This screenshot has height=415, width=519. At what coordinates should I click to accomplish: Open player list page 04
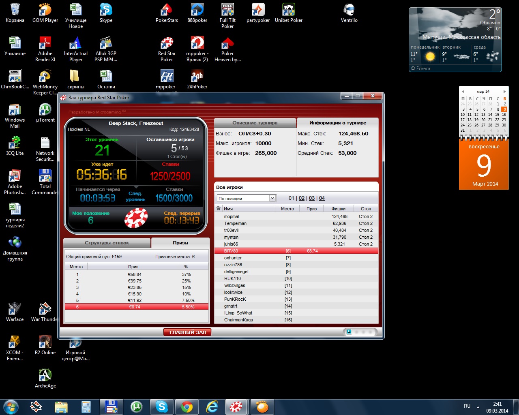[322, 198]
